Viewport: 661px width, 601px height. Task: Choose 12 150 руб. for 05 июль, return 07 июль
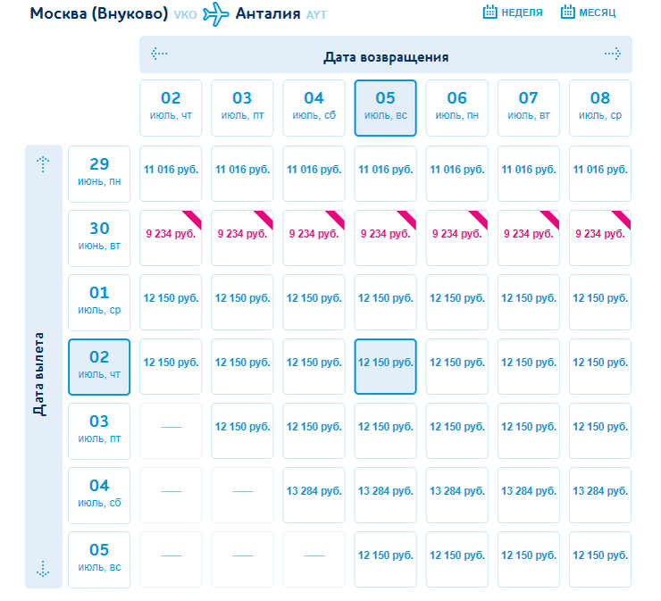coord(529,559)
